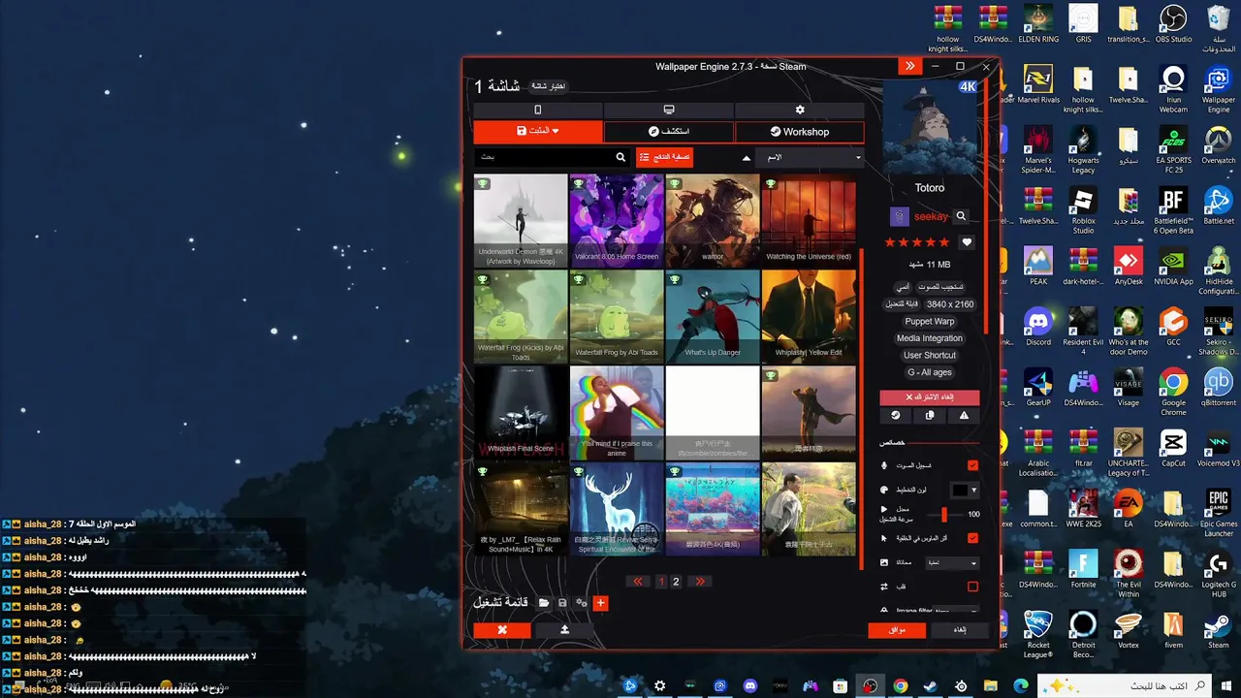1241x698 pixels.
Task: Select the warrior wallpaper thumbnail
Action: [713, 221]
